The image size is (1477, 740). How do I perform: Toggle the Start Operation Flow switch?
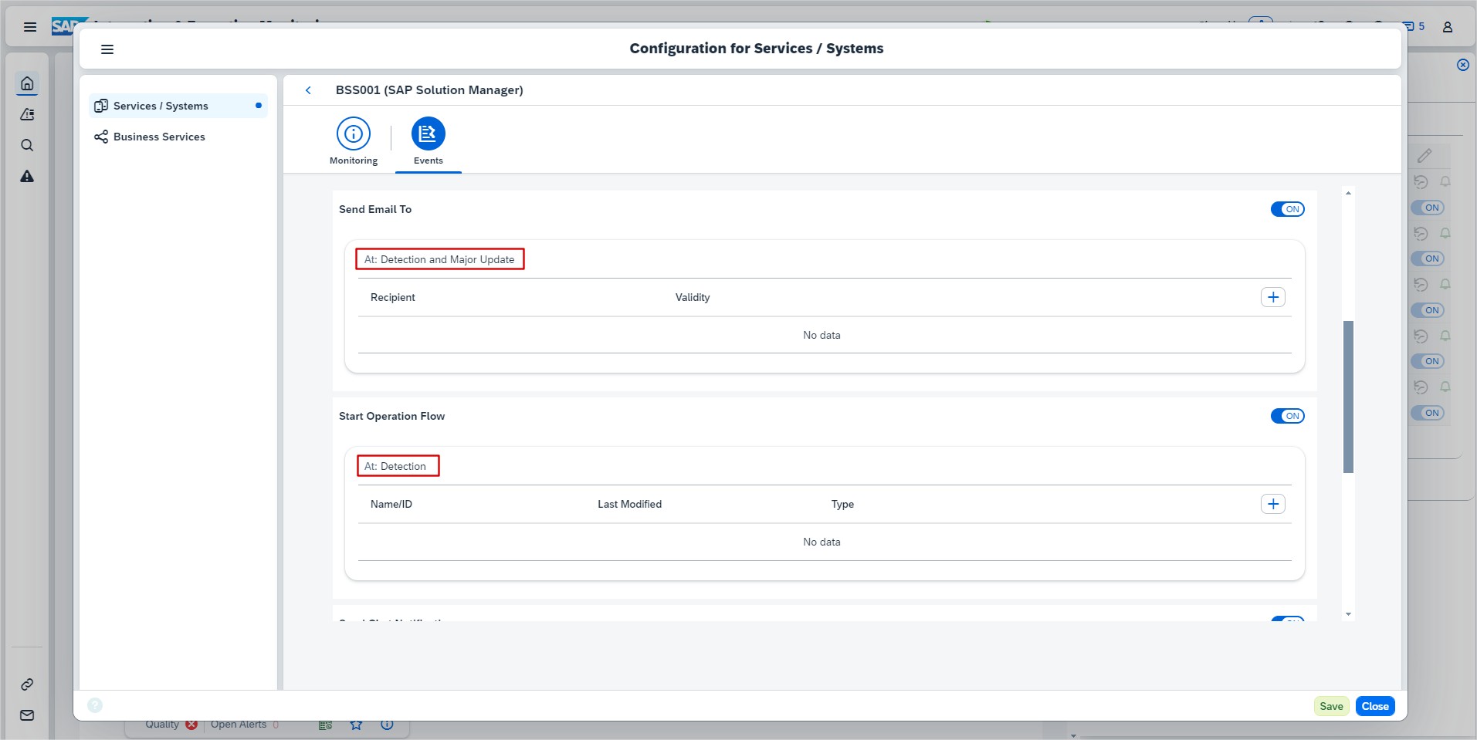[1287, 416]
